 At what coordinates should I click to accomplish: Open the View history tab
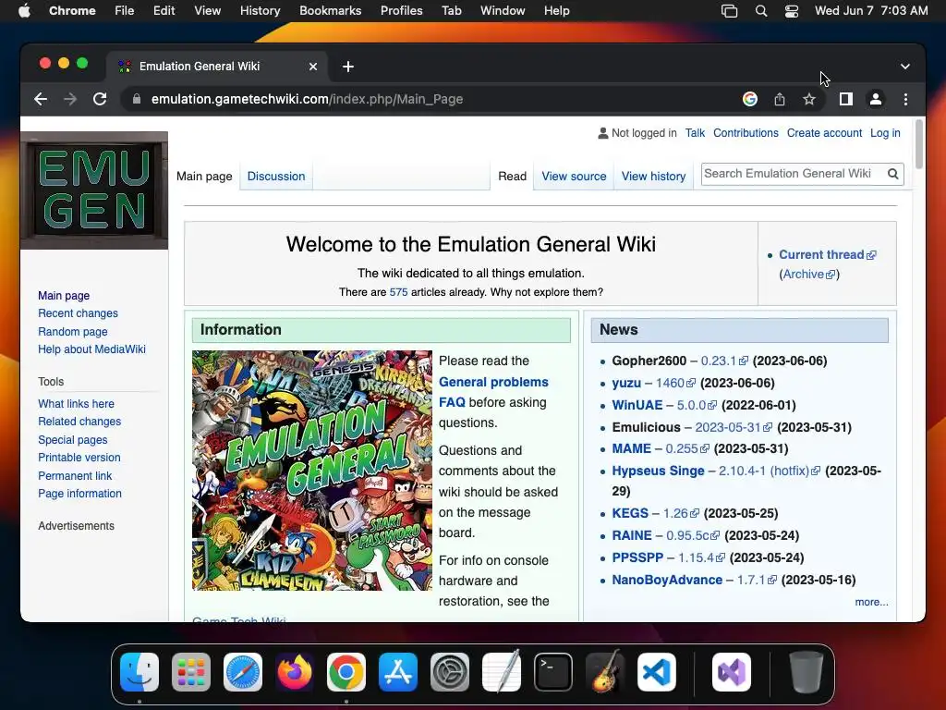coord(653,177)
